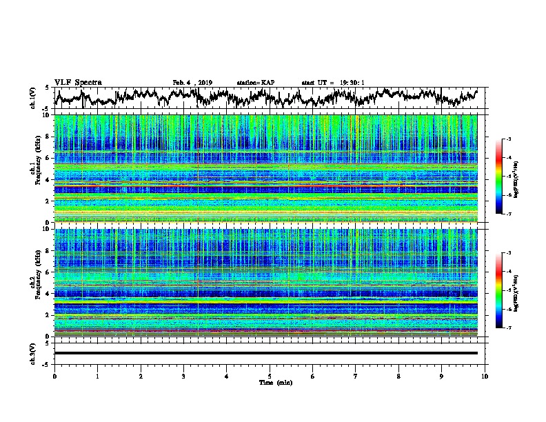Click the "ch.1(V)" waveform axis label
546x422 pixels.
click(33, 98)
